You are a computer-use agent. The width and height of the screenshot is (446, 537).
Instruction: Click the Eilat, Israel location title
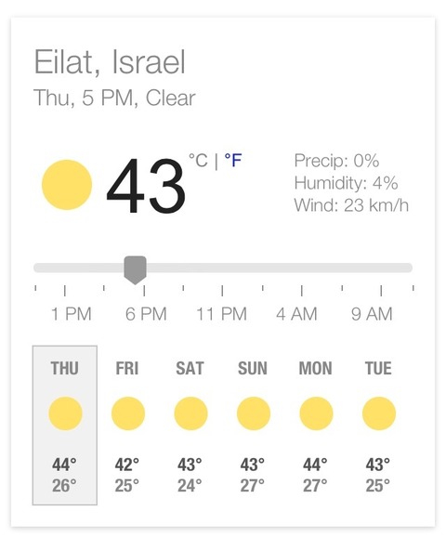(x=110, y=62)
